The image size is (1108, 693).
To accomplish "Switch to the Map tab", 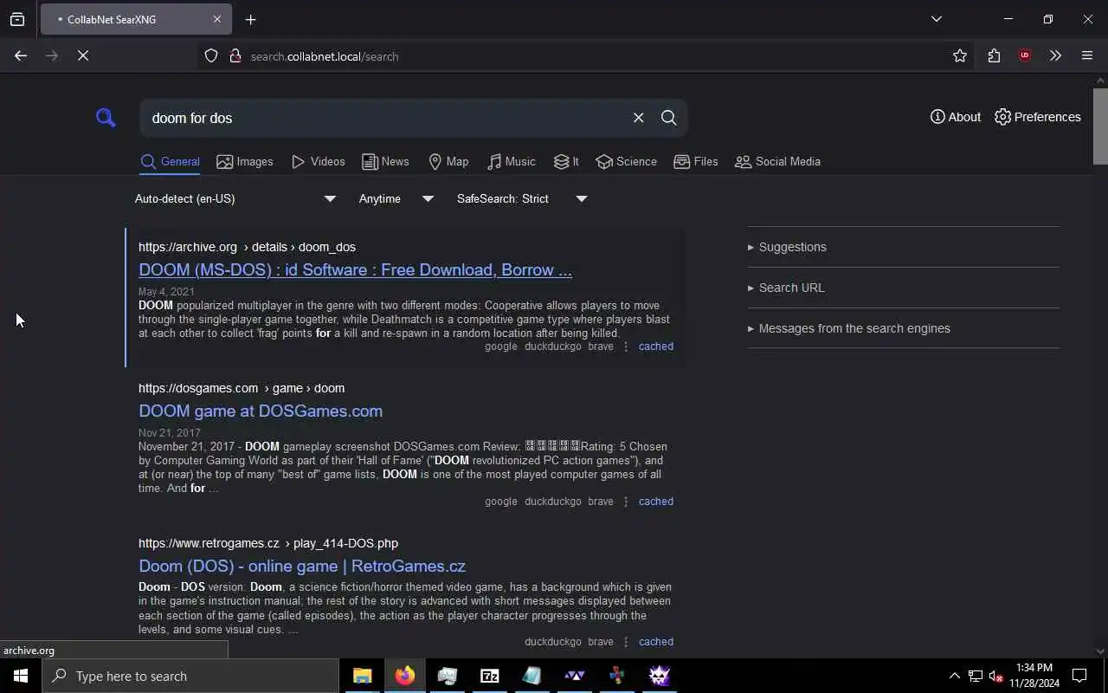I will coord(448,162).
